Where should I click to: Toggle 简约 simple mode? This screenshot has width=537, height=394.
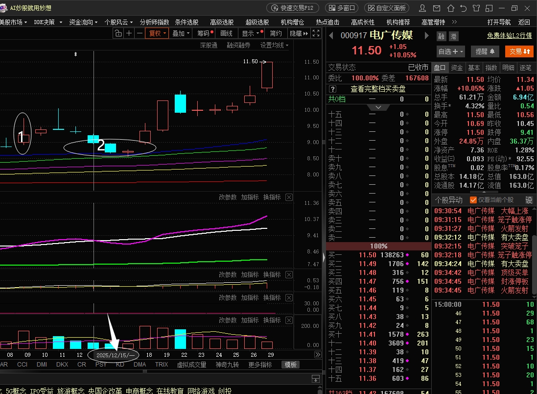click(276, 33)
